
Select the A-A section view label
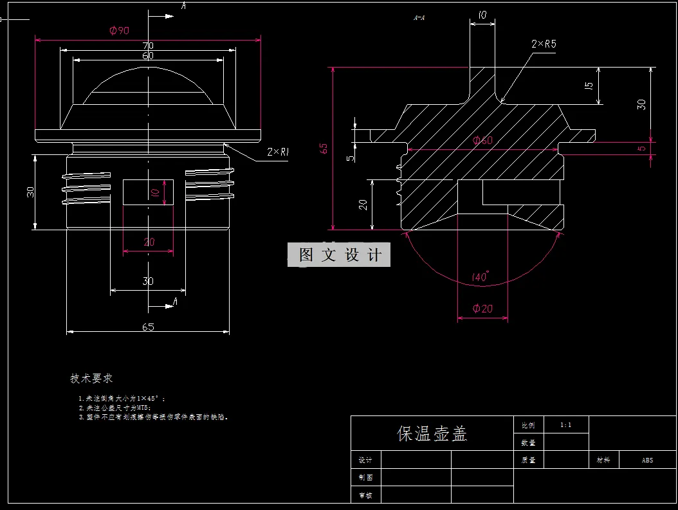(x=419, y=18)
